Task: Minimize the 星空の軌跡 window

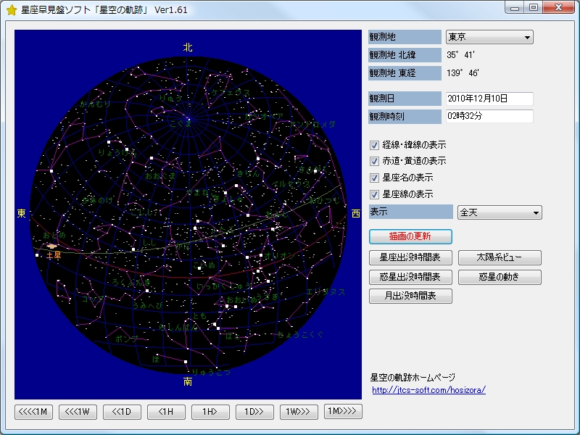Action: click(x=515, y=8)
